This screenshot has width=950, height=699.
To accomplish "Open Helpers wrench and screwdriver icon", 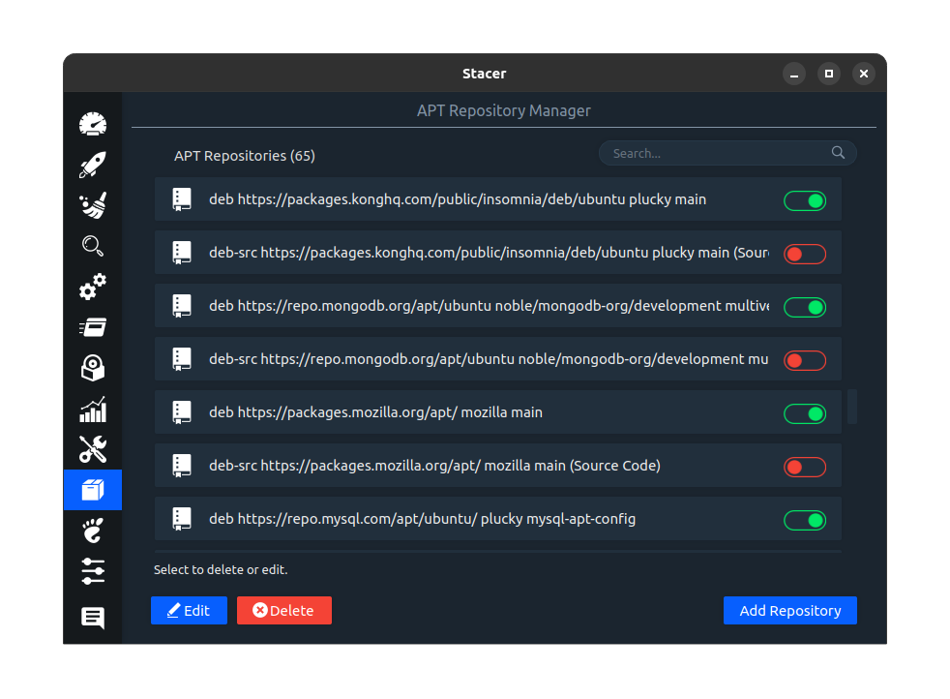I will [x=93, y=449].
